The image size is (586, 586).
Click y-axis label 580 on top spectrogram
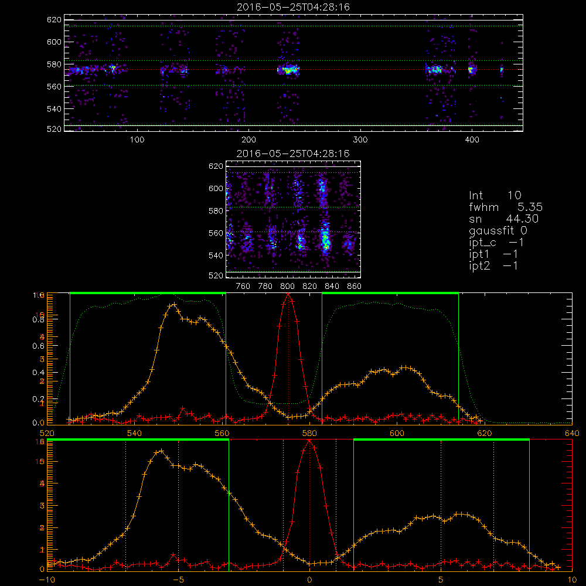click(x=54, y=64)
